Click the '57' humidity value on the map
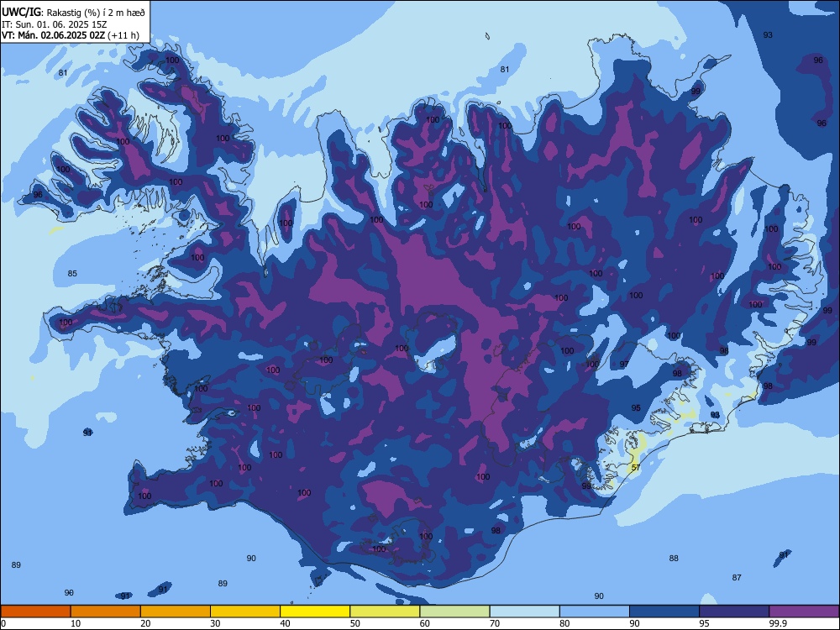The height and width of the screenshot is (630, 840). click(636, 468)
